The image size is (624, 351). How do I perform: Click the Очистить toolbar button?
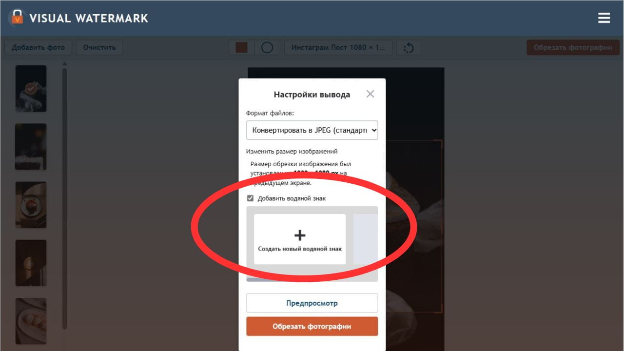pyautogui.click(x=99, y=48)
